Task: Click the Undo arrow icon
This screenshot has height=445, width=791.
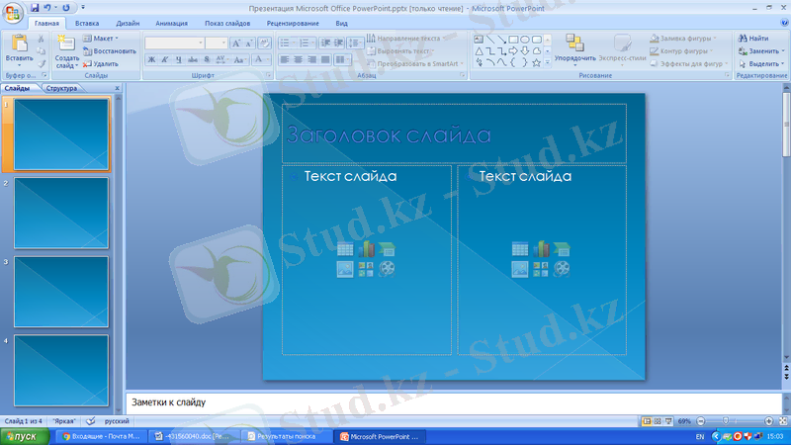Action: tap(48, 7)
